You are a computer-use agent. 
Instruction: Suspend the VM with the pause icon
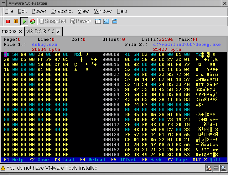click(16, 21)
